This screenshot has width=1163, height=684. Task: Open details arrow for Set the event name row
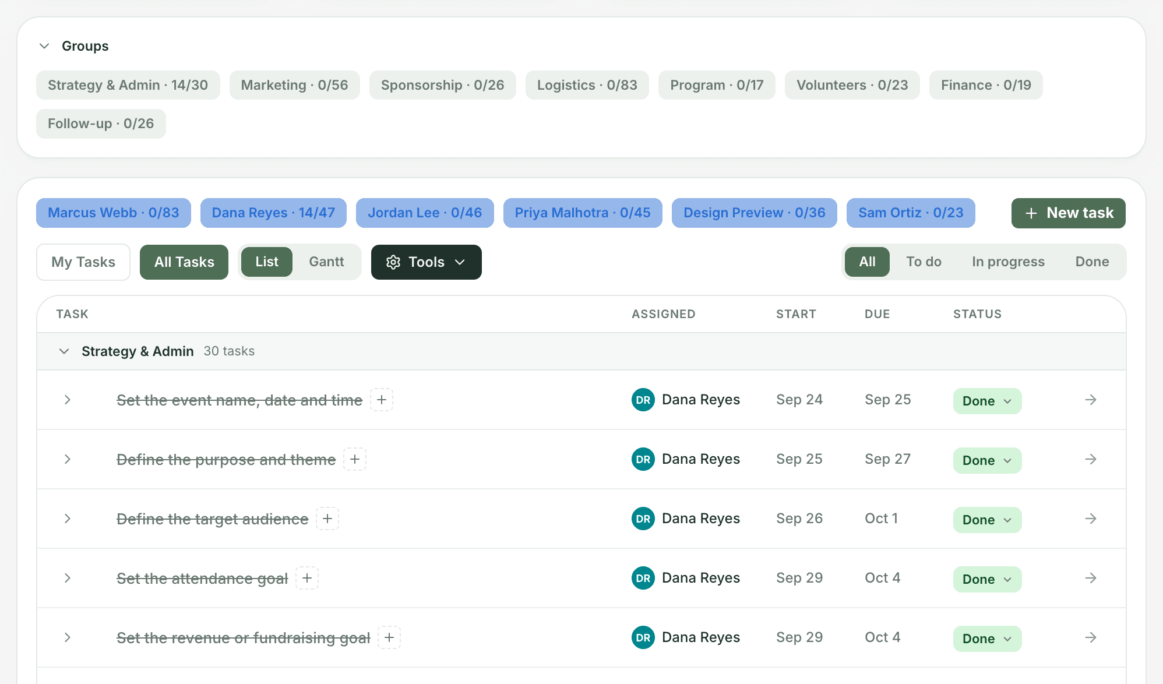(1091, 400)
